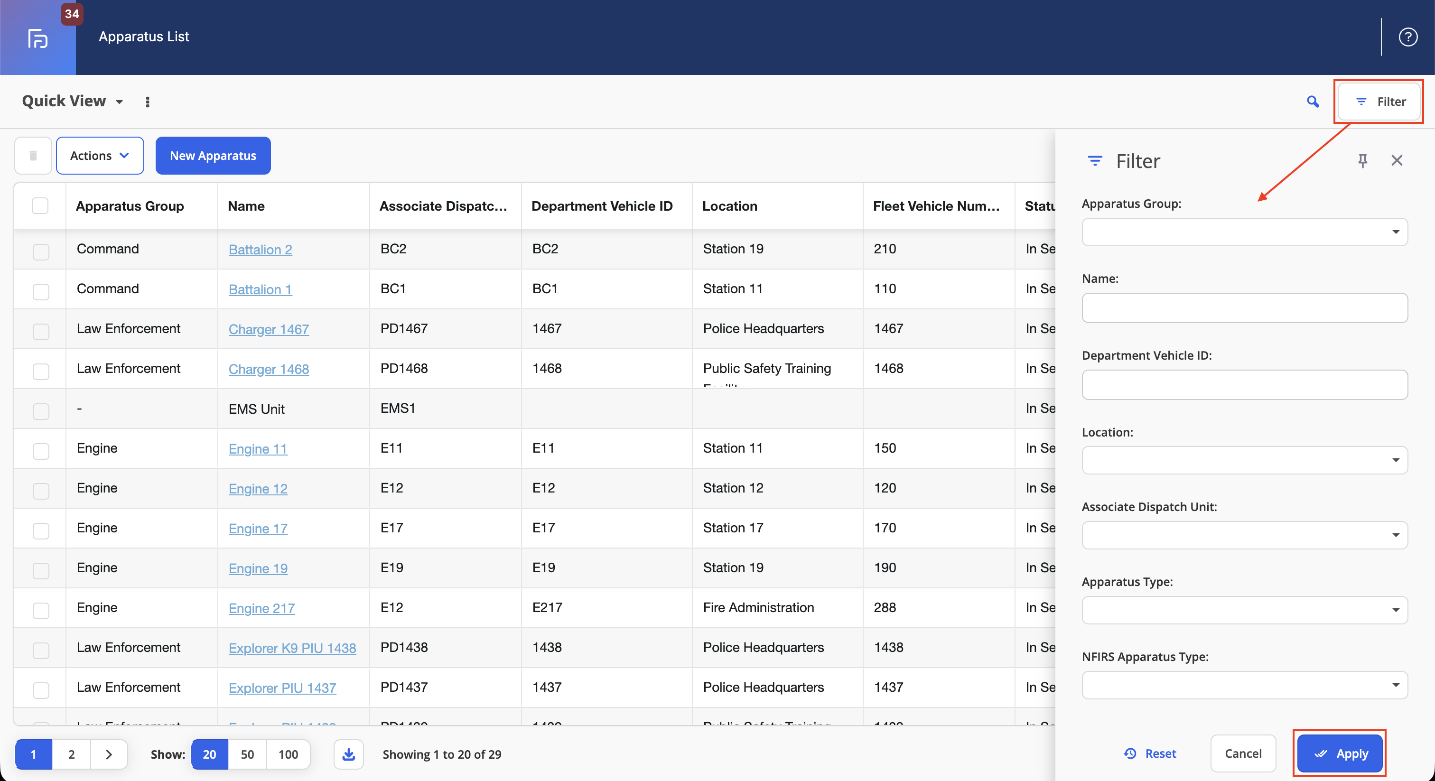Open Apparatus Group filter dropdown
This screenshot has width=1435, height=781.
1245,232
